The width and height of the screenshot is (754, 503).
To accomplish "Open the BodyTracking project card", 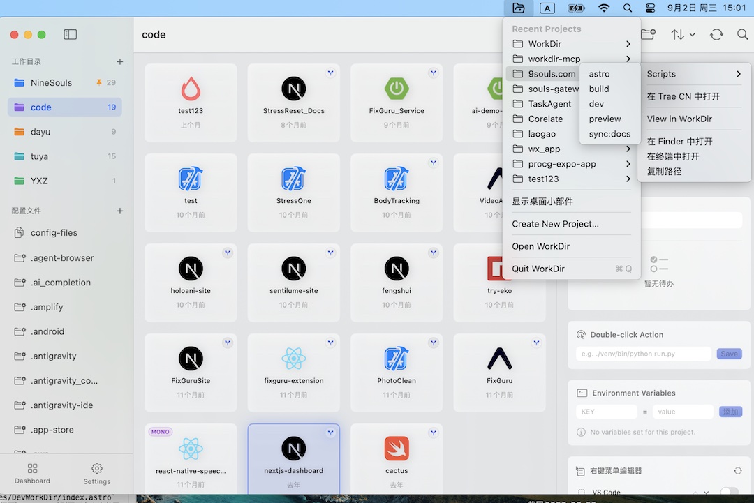I will pos(397,193).
